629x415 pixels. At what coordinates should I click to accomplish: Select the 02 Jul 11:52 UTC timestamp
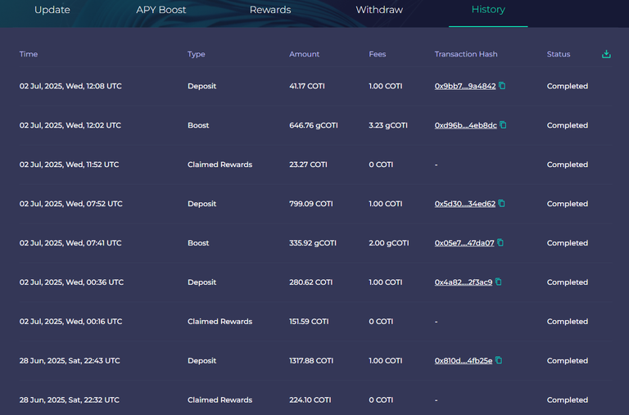pyautogui.click(x=69, y=165)
